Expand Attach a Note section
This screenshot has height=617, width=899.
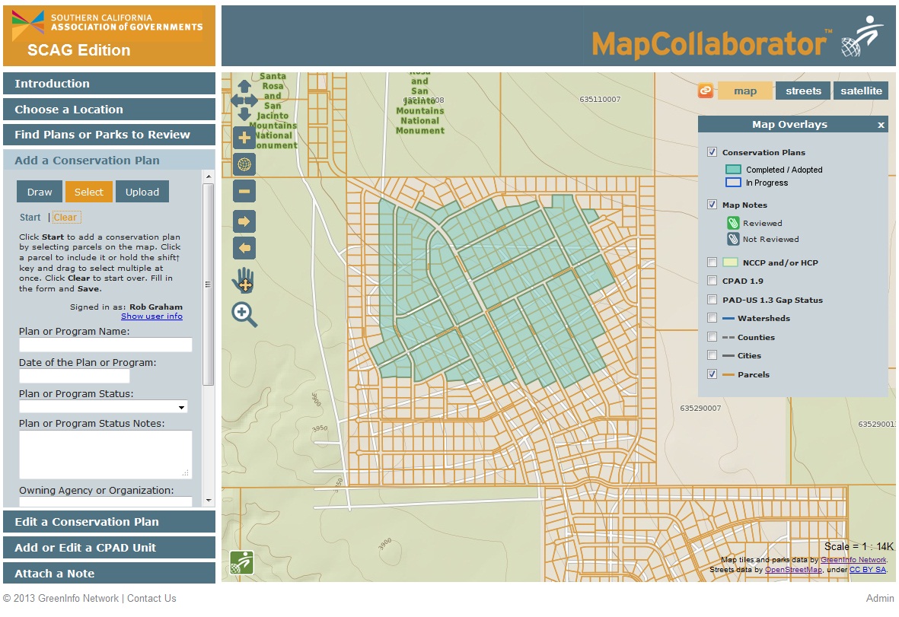point(109,574)
